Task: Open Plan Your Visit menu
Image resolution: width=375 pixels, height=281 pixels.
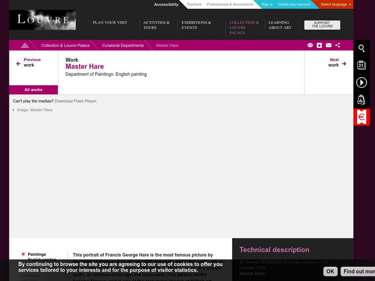Action: click(x=110, y=22)
